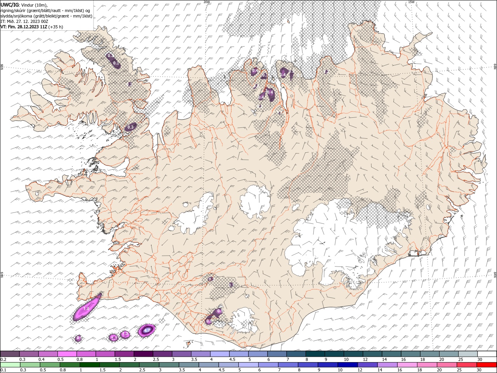This screenshot has height=373, width=497.
Task: Select the light grey 25–30 upper swatch
Action: (468, 354)
